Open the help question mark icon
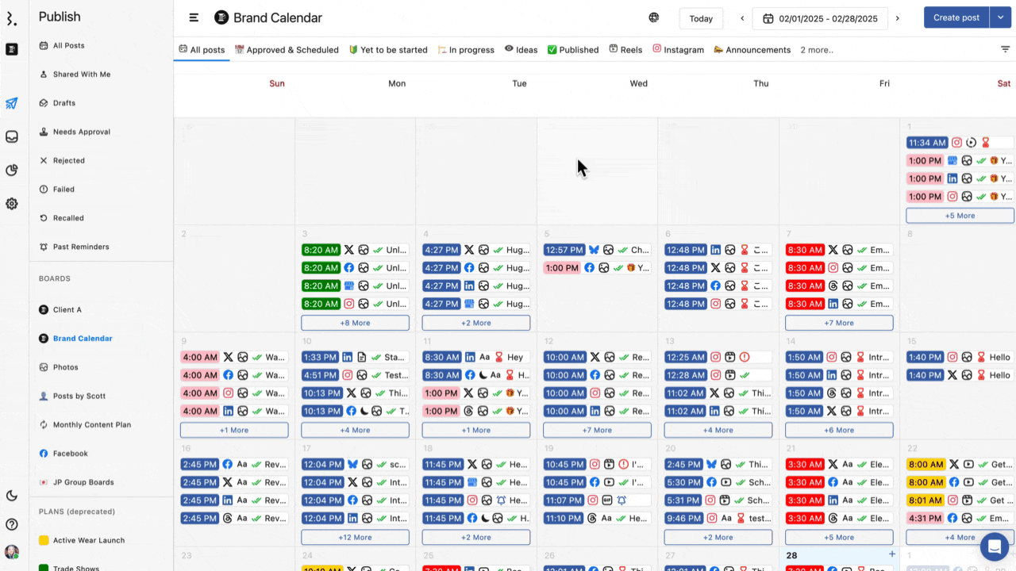 point(11,524)
